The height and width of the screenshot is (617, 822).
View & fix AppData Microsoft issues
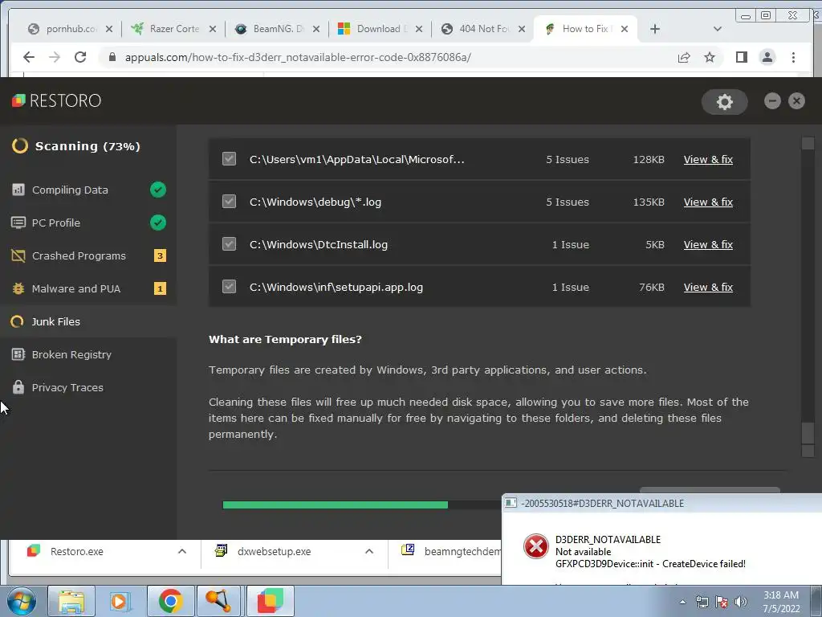pyautogui.click(x=708, y=160)
